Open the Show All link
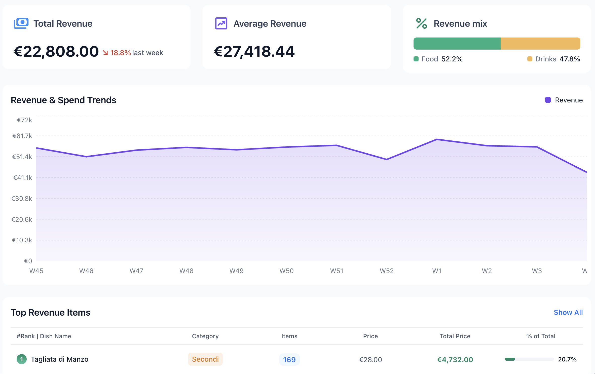 (x=568, y=312)
